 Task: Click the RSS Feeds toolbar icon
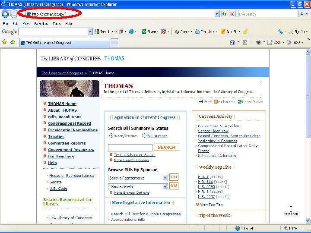pyautogui.click(x=245, y=42)
